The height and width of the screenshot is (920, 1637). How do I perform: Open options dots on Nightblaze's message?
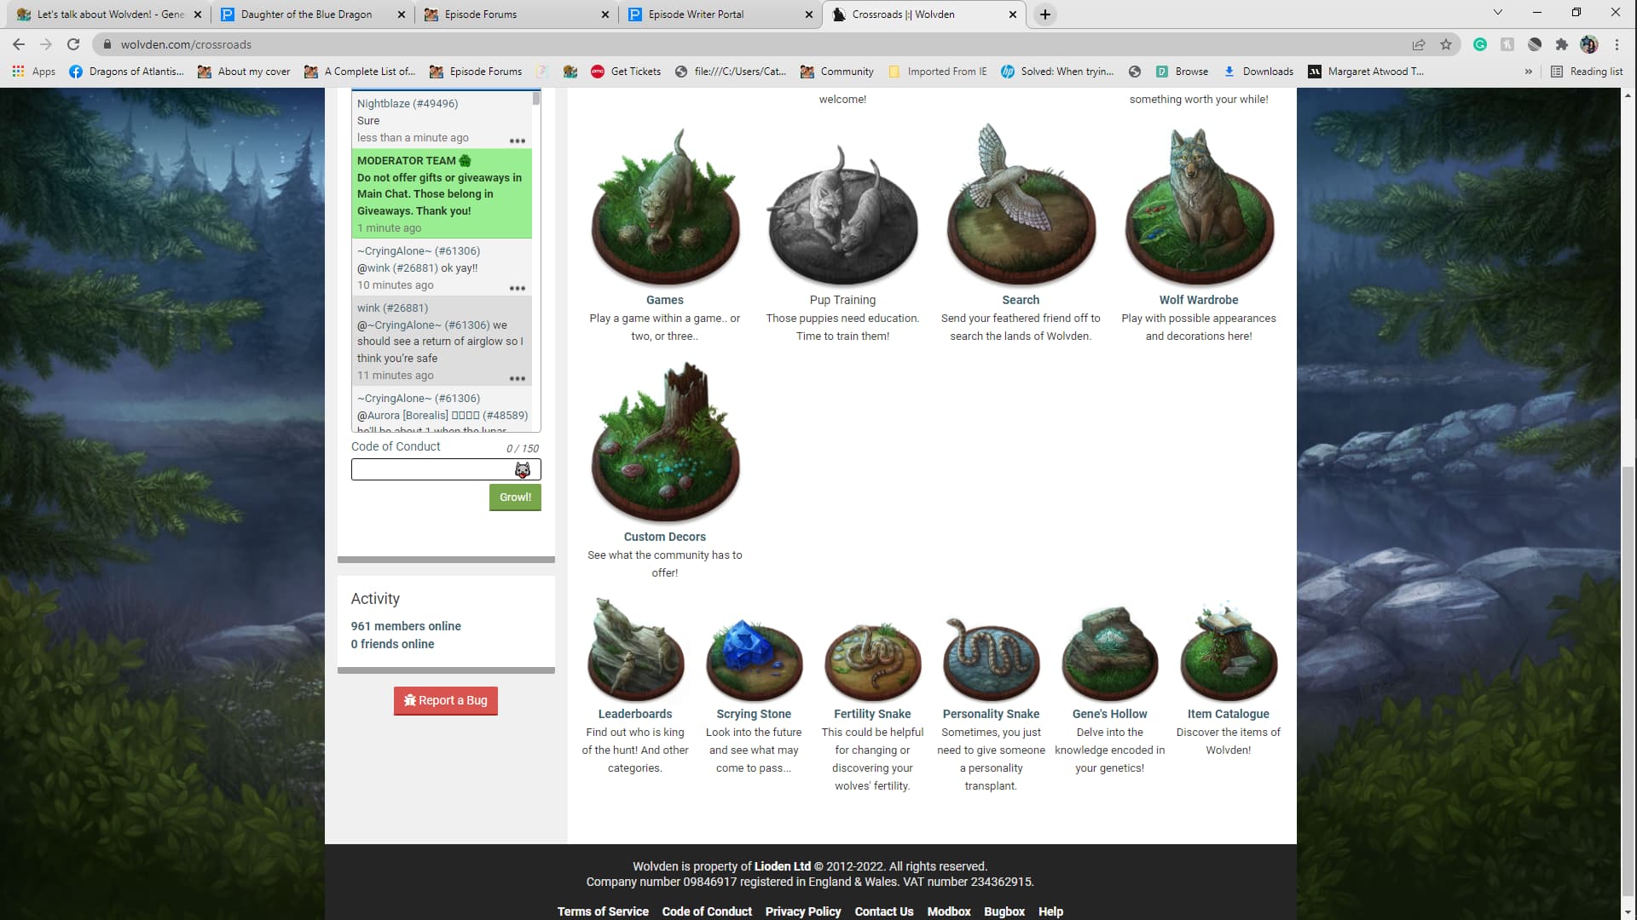(518, 141)
